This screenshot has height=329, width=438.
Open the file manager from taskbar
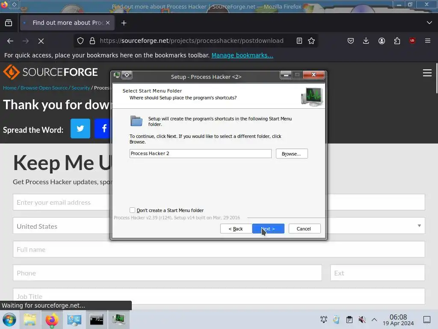coord(30,320)
